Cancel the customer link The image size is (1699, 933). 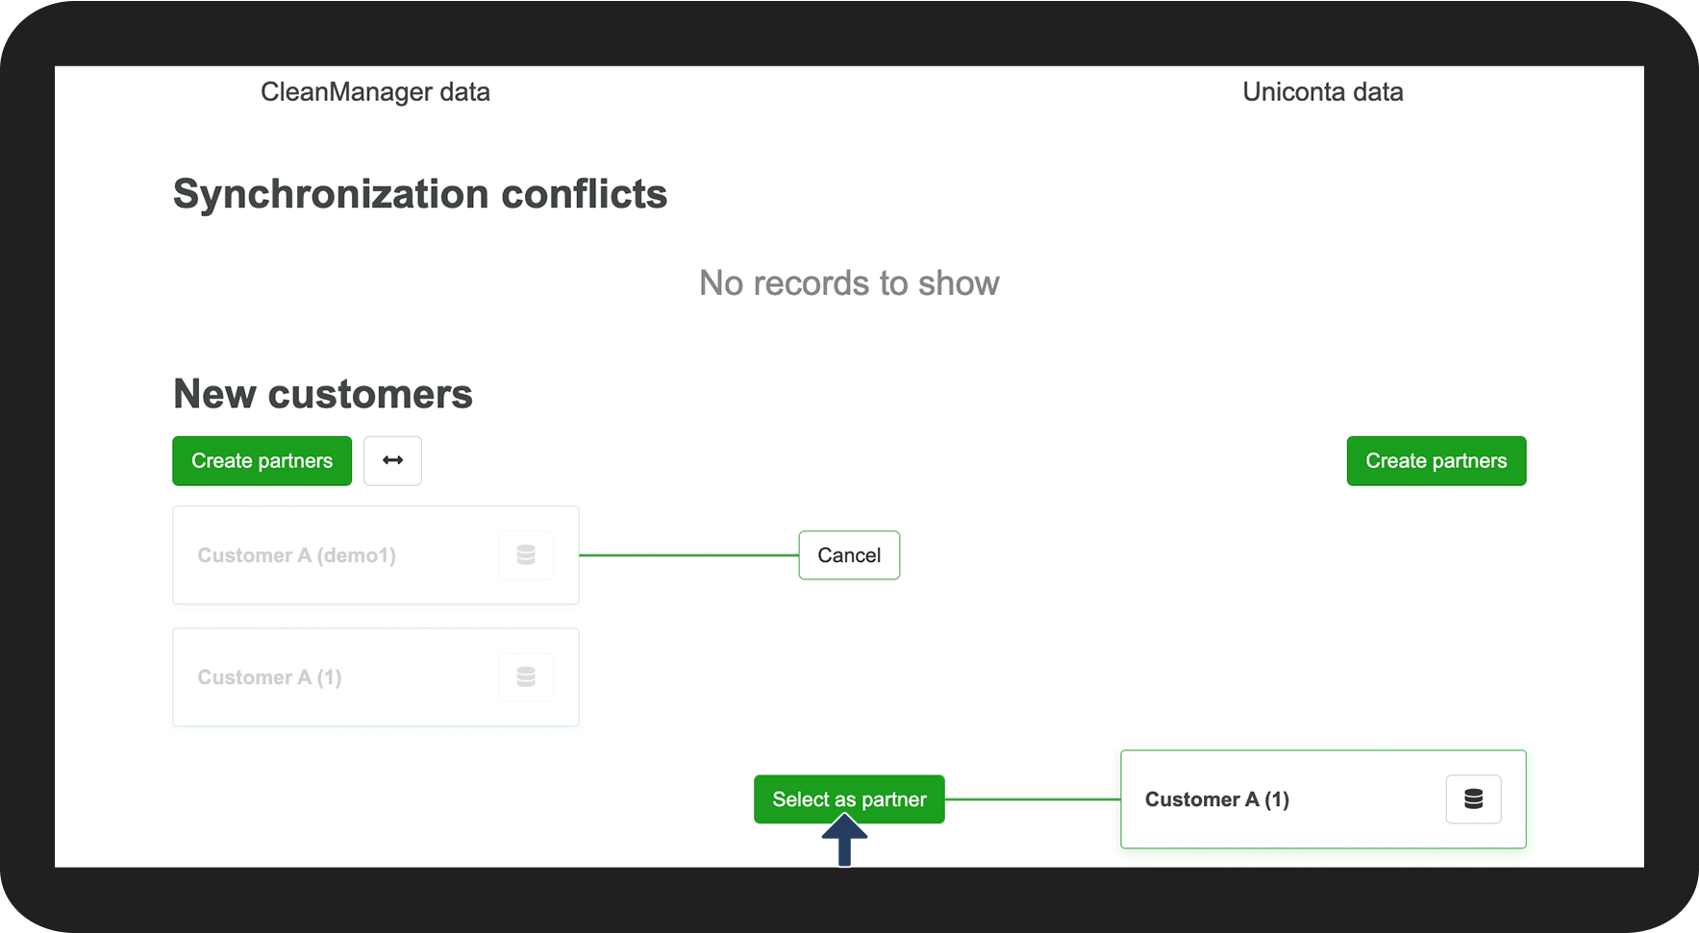pos(849,555)
